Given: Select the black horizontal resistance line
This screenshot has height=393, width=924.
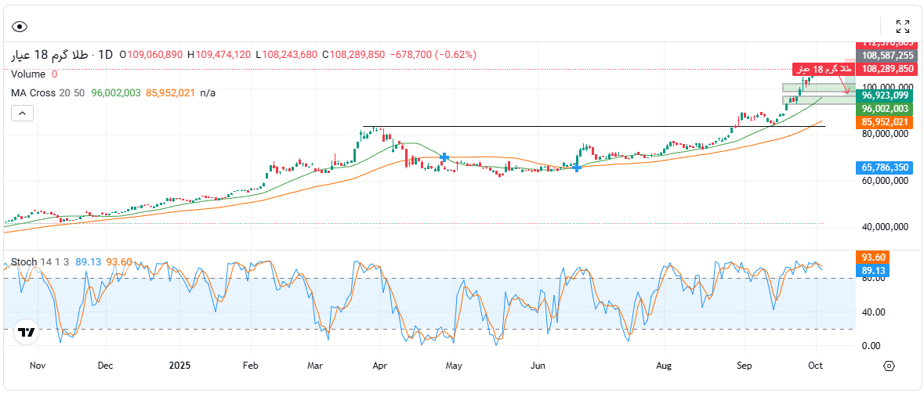Looking at the screenshot, I should click(588, 127).
